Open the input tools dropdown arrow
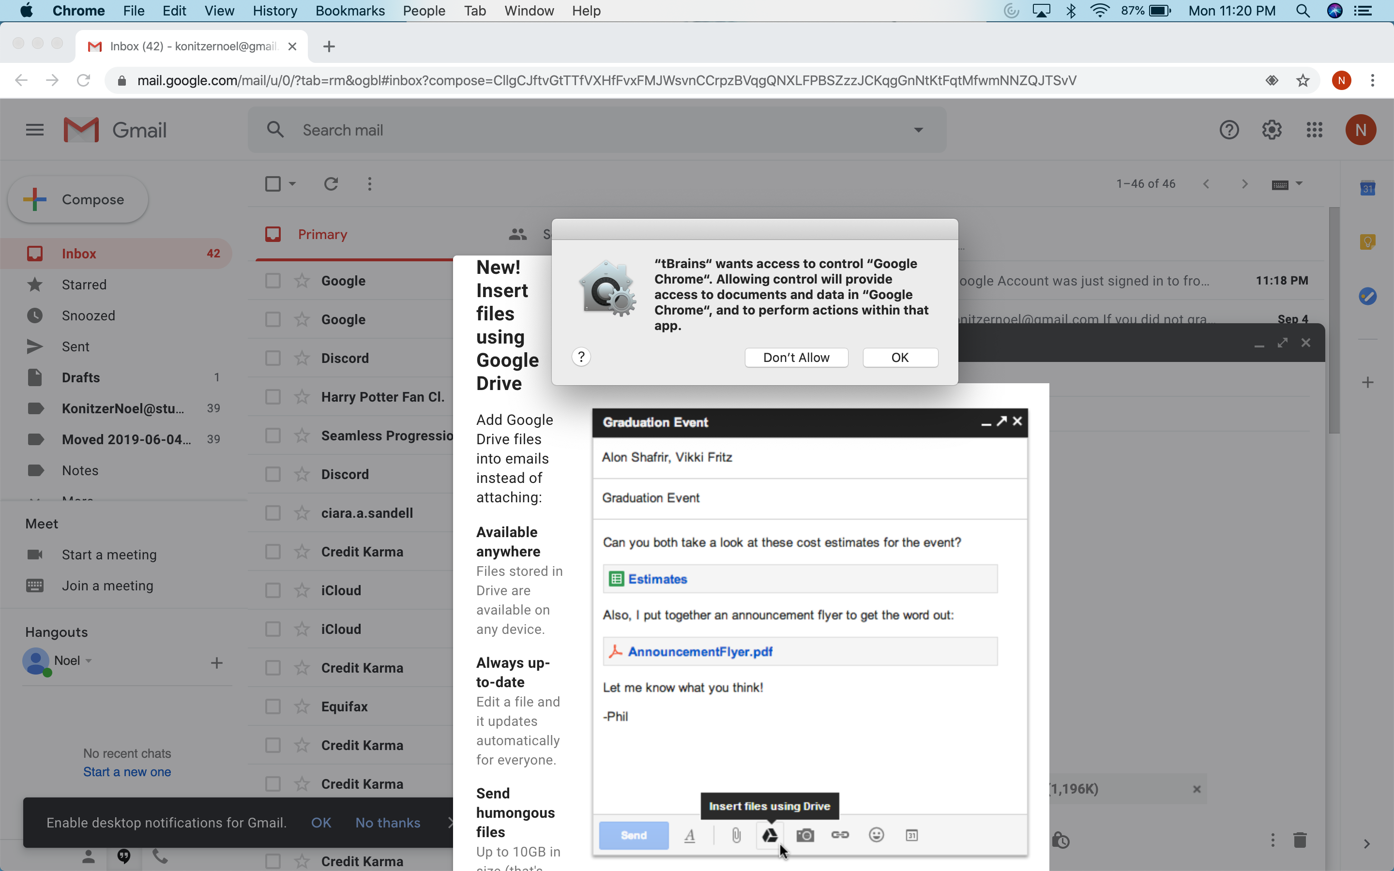This screenshot has width=1394, height=871. pyautogui.click(x=1299, y=184)
